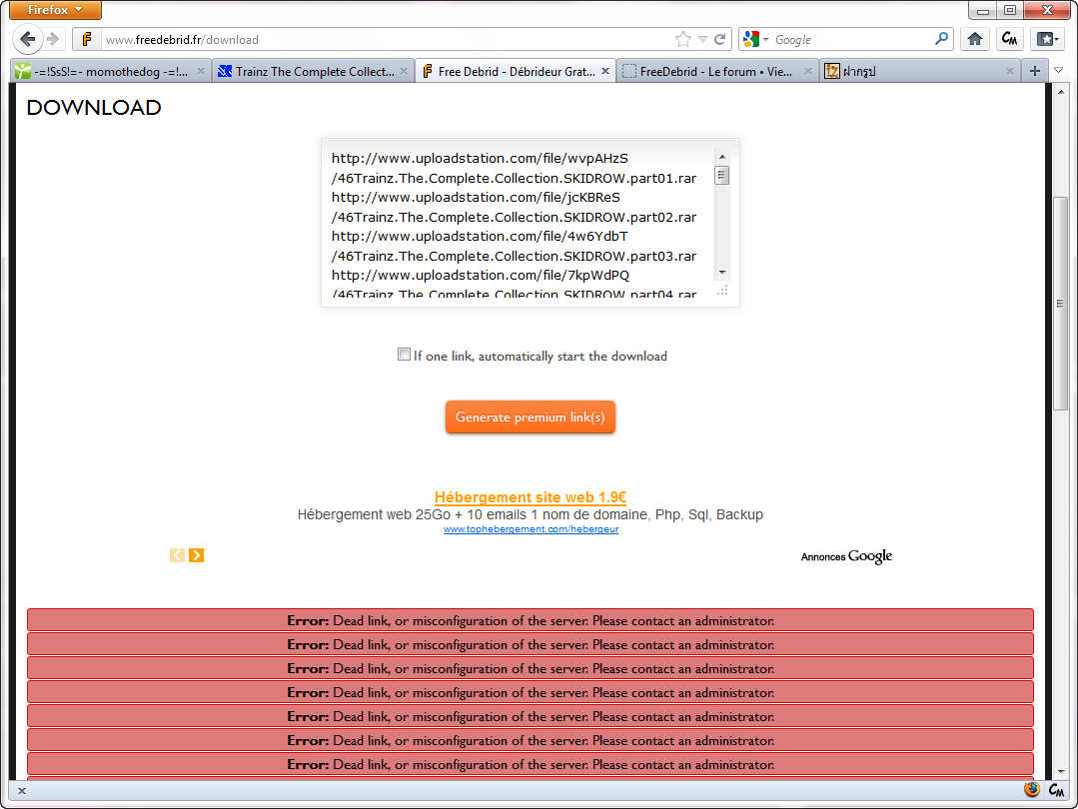
Task: Close the Trainz Complete Collection tab
Action: point(404,71)
